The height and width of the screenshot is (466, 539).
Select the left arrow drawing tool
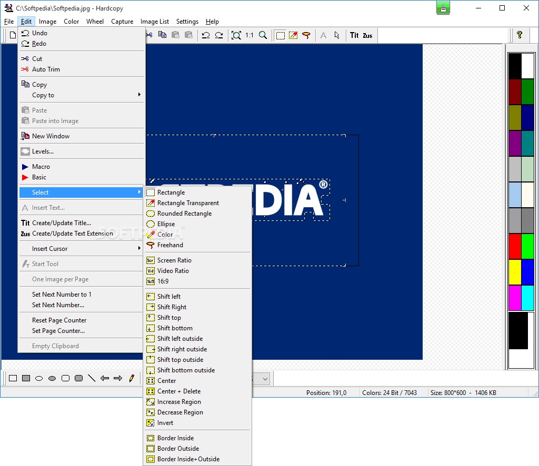click(x=105, y=378)
